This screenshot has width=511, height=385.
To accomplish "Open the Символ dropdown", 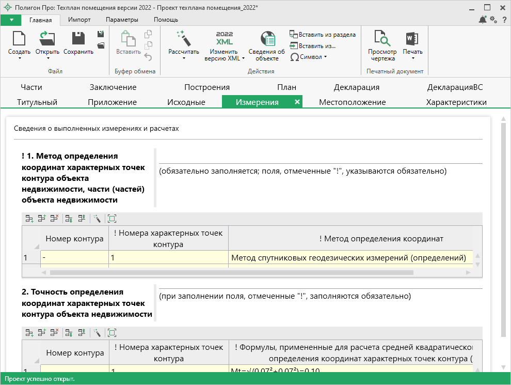I will pyautogui.click(x=309, y=57).
